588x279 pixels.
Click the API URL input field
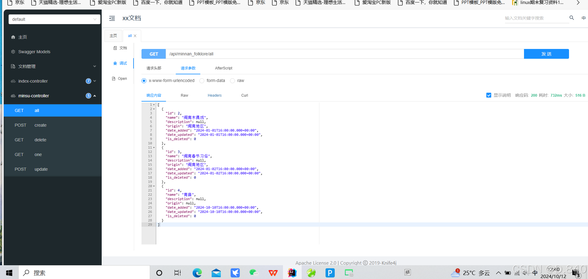(306, 54)
